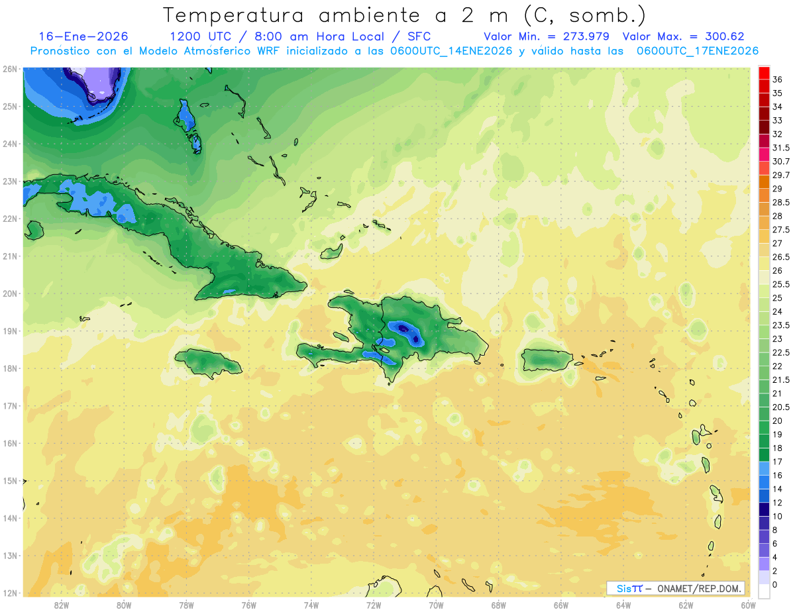Click the longitude axis label '82W'

pos(62,605)
